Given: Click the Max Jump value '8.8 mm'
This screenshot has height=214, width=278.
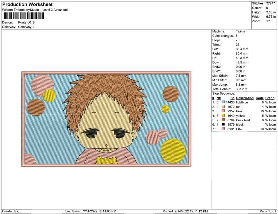Looking at the screenshot, I should [x=241, y=85].
